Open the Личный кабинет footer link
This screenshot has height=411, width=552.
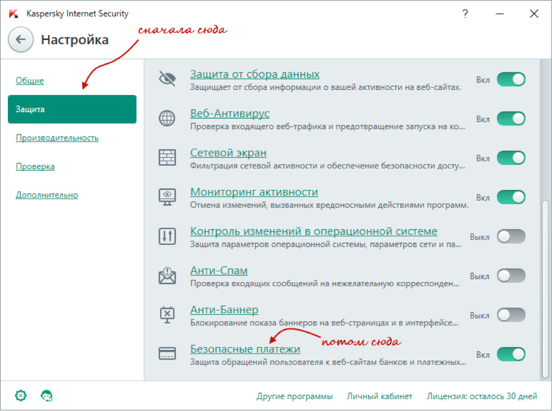pos(379,396)
